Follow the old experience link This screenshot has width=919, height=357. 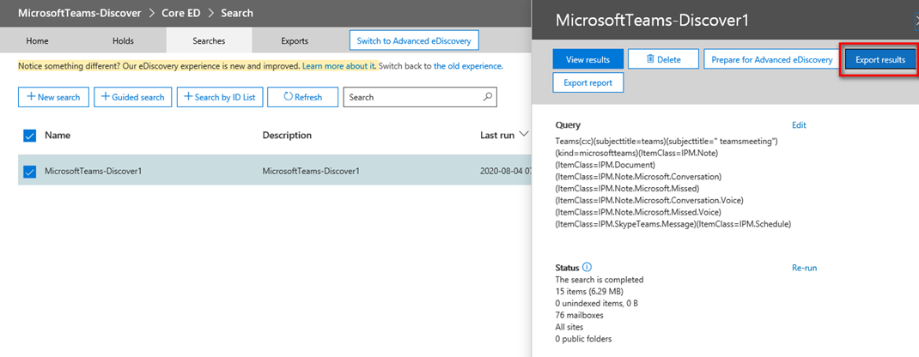468,66
